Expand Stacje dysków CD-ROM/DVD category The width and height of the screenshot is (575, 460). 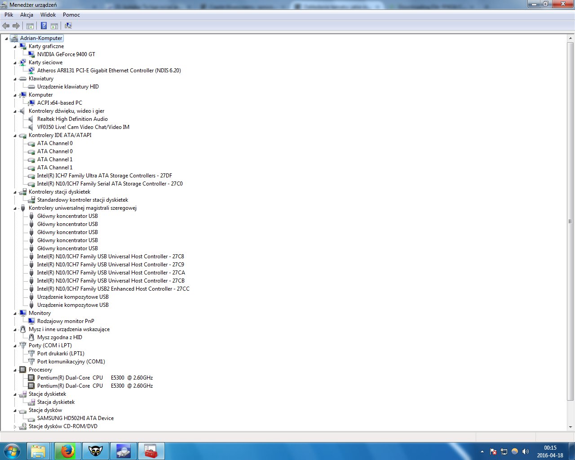15,426
